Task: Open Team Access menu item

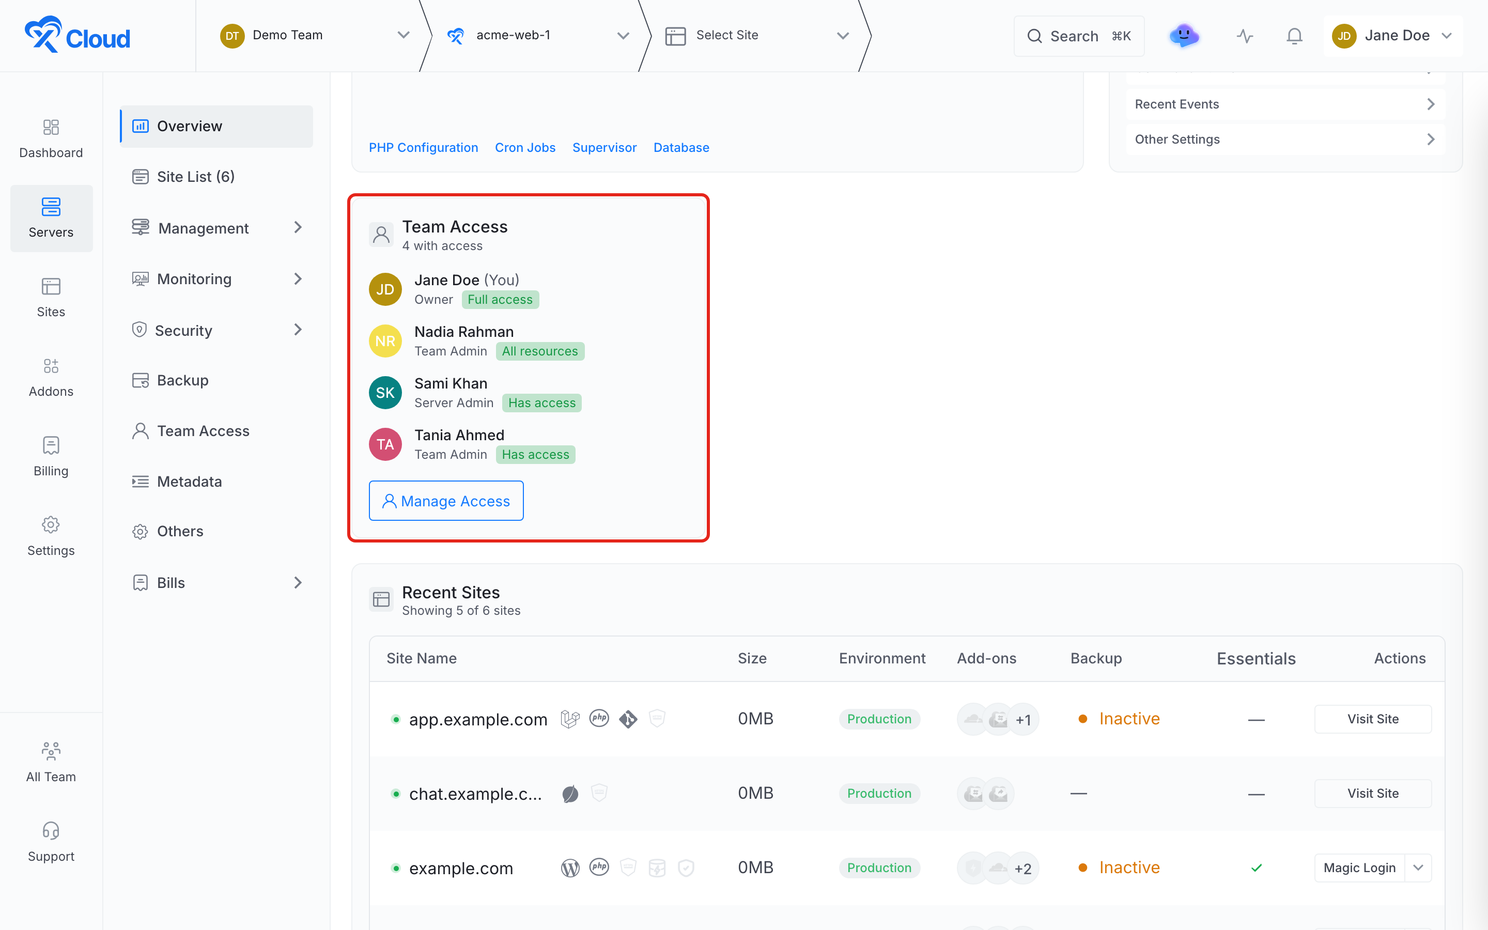Action: click(216, 430)
